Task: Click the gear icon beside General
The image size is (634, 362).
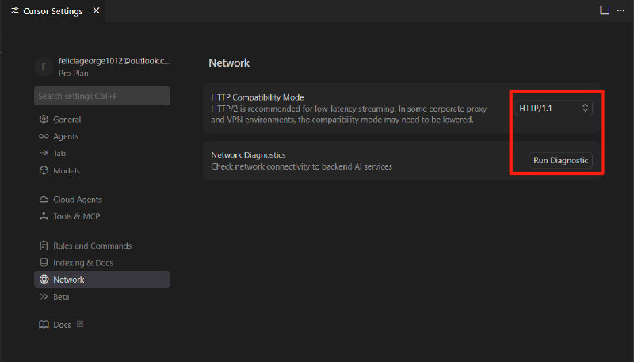Action: [x=44, y=120]
